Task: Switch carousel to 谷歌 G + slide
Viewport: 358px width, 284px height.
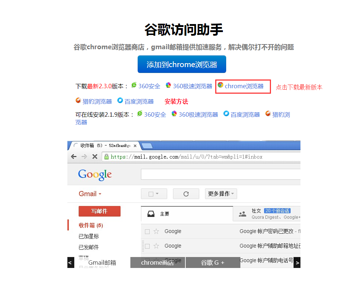Action: 213,262
